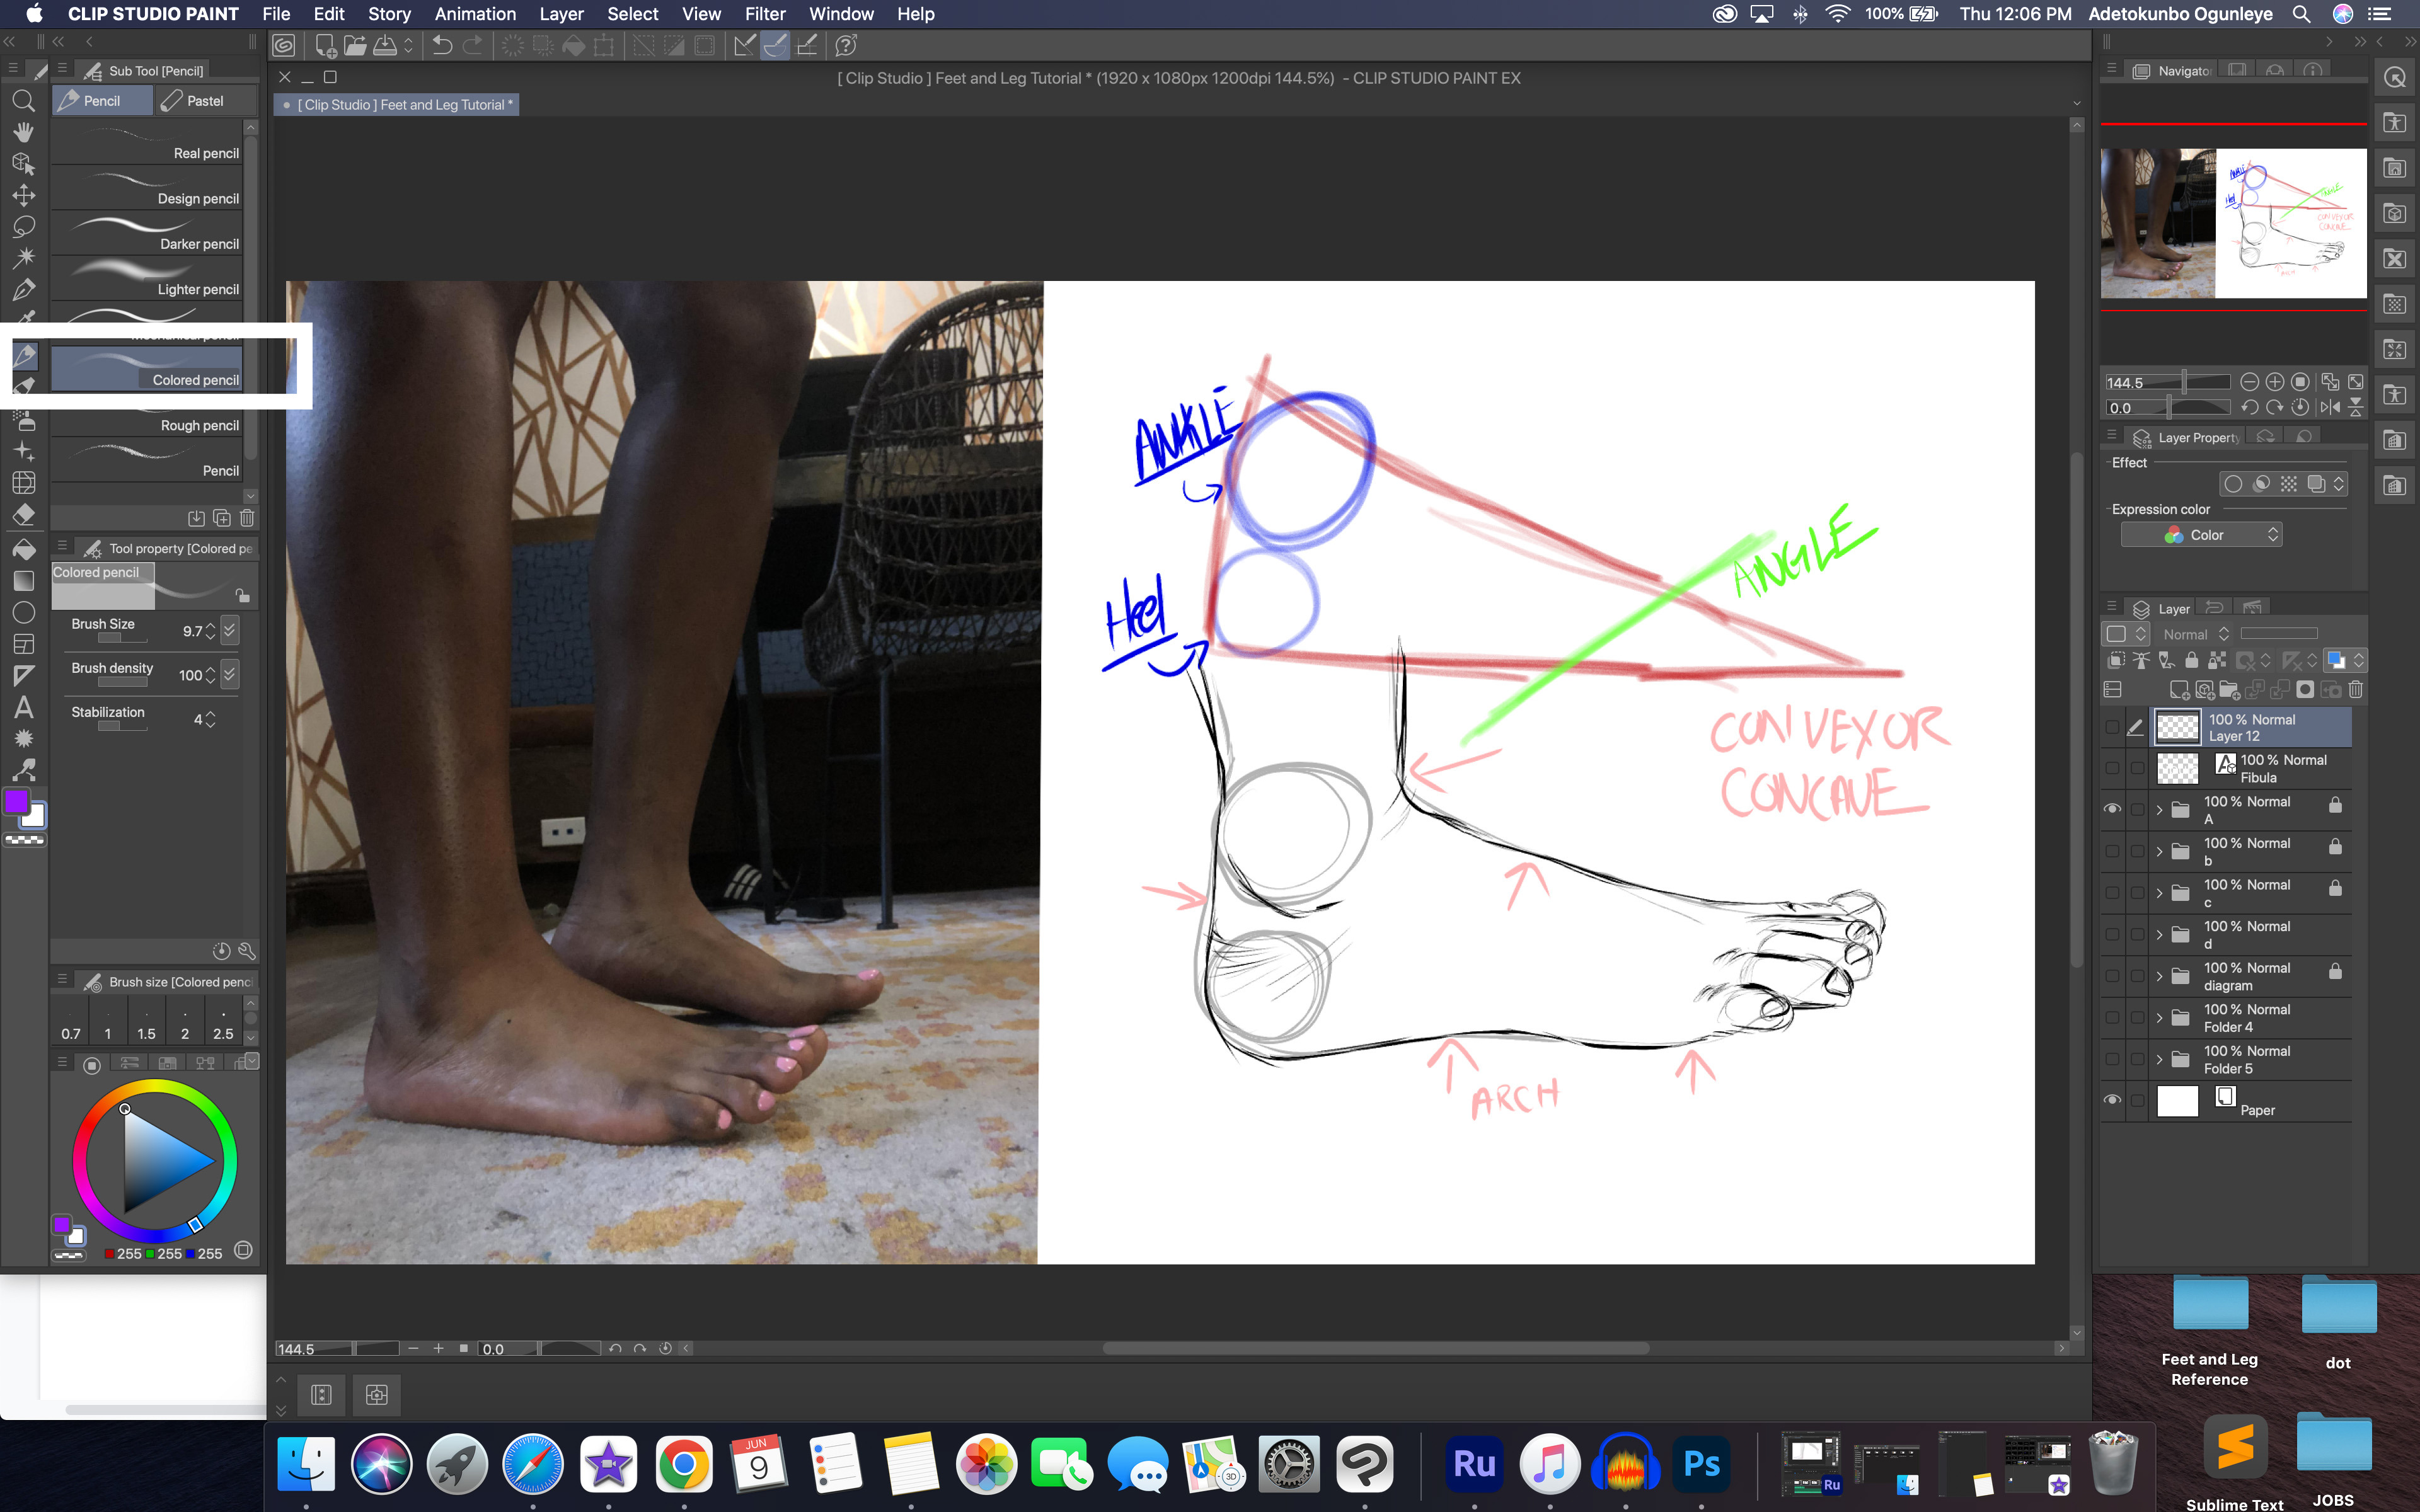Select the Zoom magnifier tool
2420x1512 pixels.
(x=24, y=100)
